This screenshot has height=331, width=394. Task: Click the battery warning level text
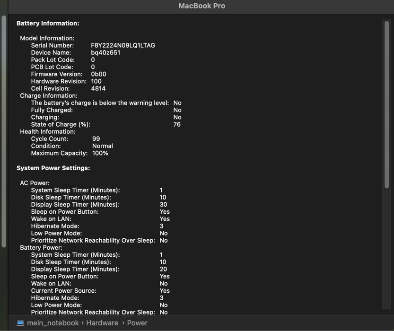coord(100,103)
